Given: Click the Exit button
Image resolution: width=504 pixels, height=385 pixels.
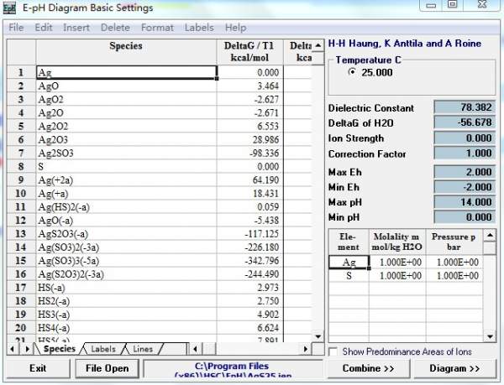Looking at the screenshot, I should coord(38,368).
